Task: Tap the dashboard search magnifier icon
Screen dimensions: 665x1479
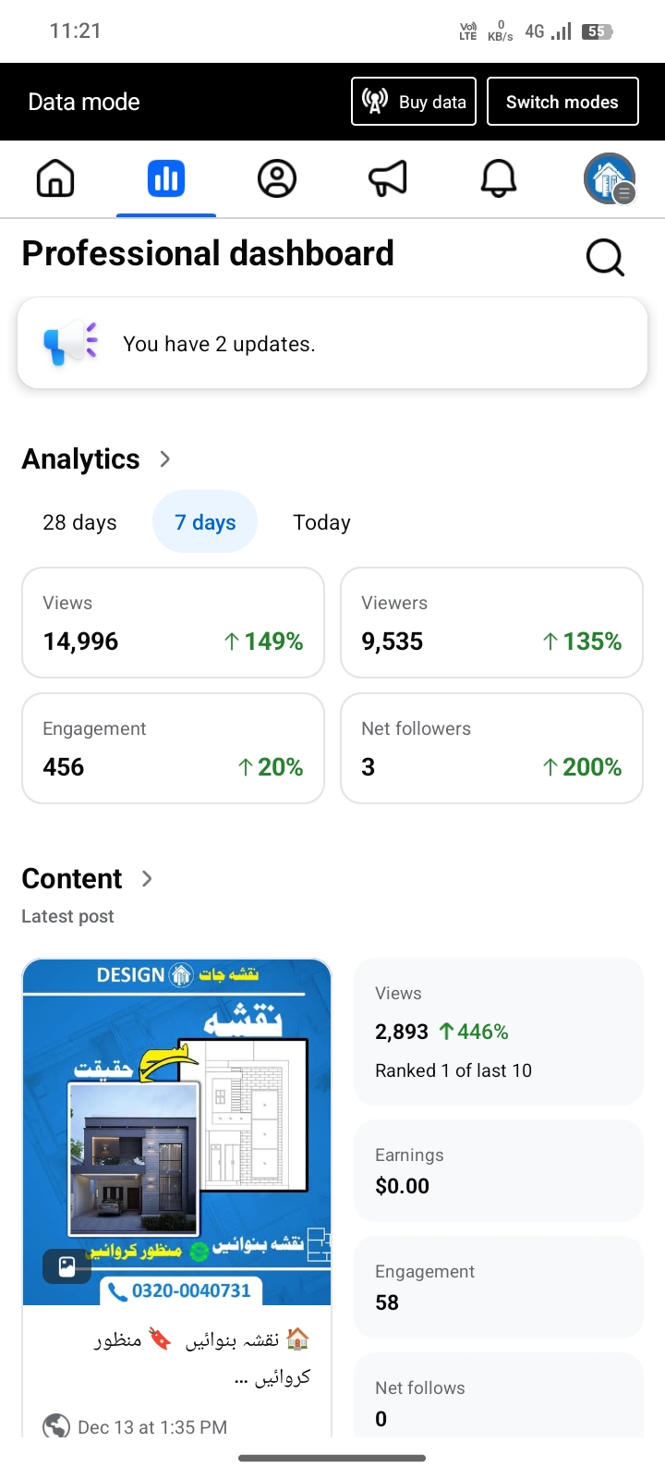Action: tap(605, 257)
